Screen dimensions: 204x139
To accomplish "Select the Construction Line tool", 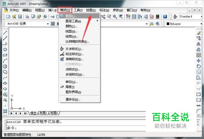I will coord(5,38).
